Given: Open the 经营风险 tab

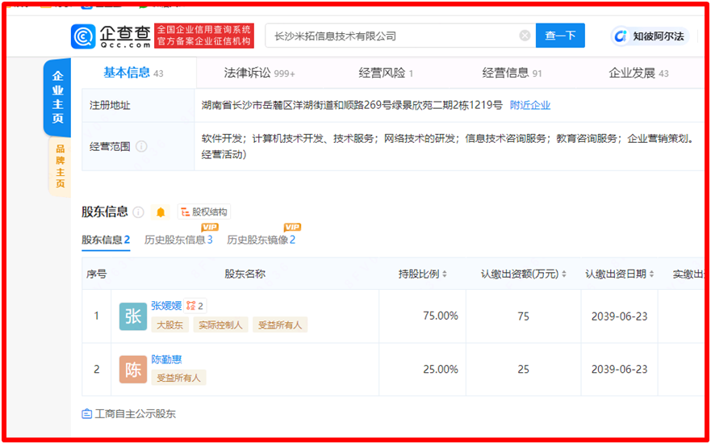Looking at the screenshot, I should pyautogui.click(x=386, y=73).
